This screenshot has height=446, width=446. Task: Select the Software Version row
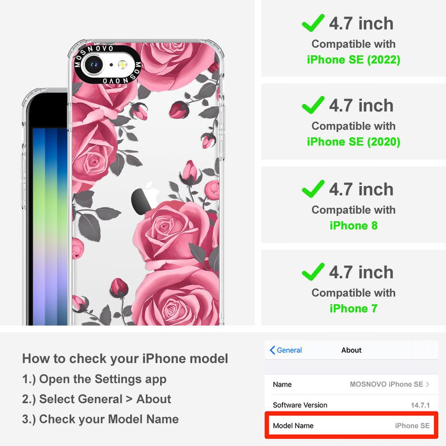[x=351, y=405]
